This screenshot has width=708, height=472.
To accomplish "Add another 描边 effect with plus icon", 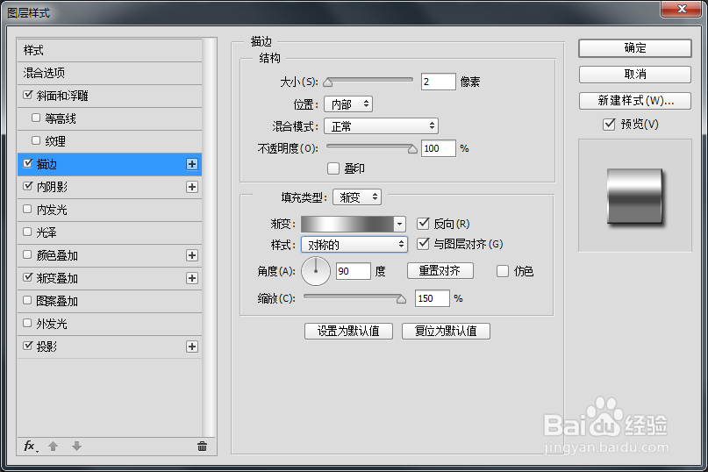I will point(192,164).
